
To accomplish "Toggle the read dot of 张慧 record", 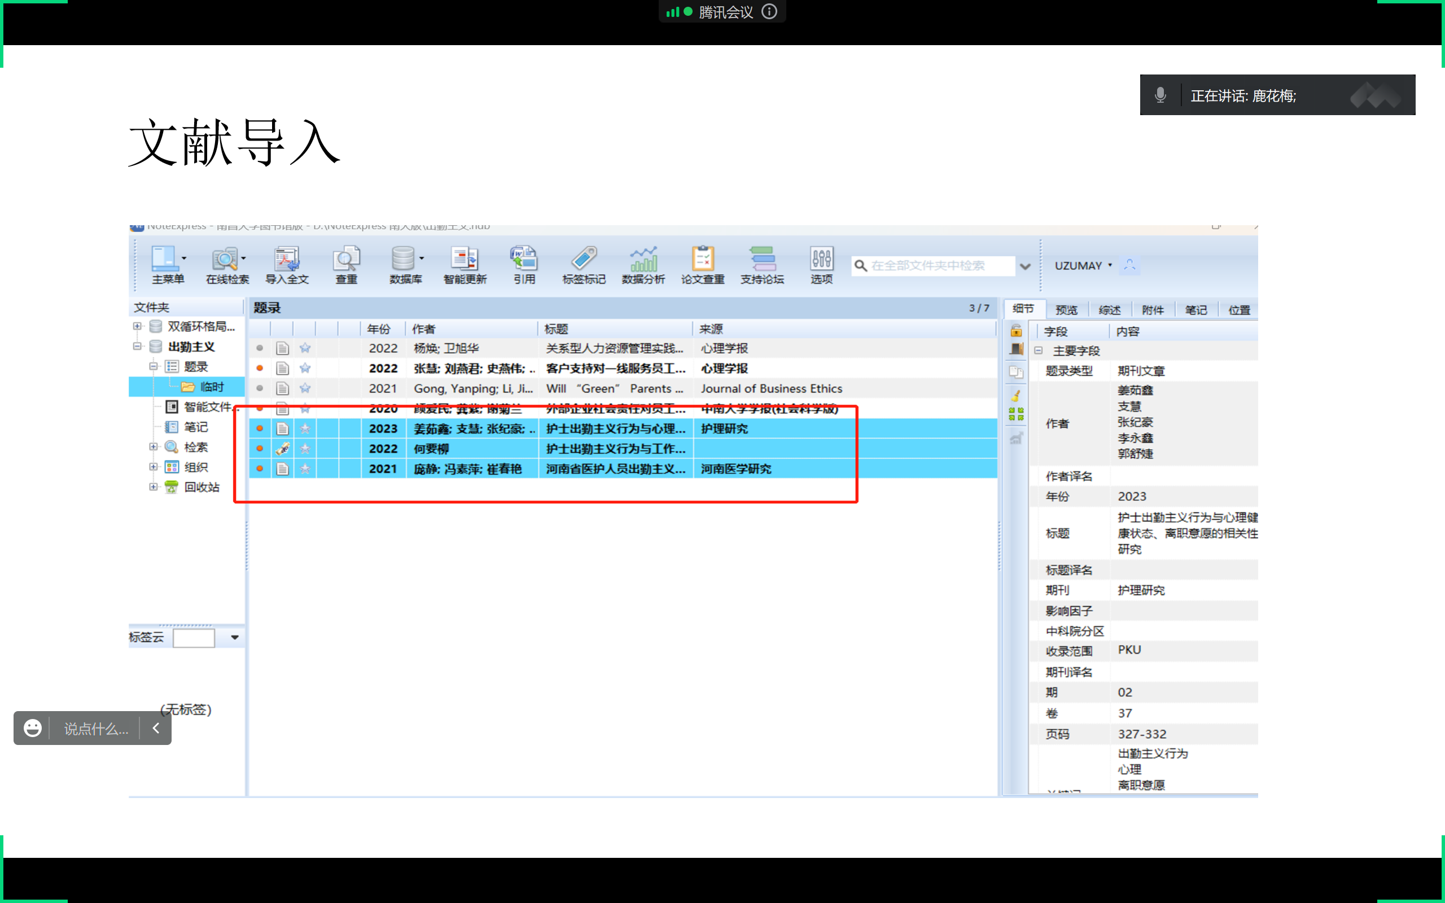I will click(x=260, y=368).
